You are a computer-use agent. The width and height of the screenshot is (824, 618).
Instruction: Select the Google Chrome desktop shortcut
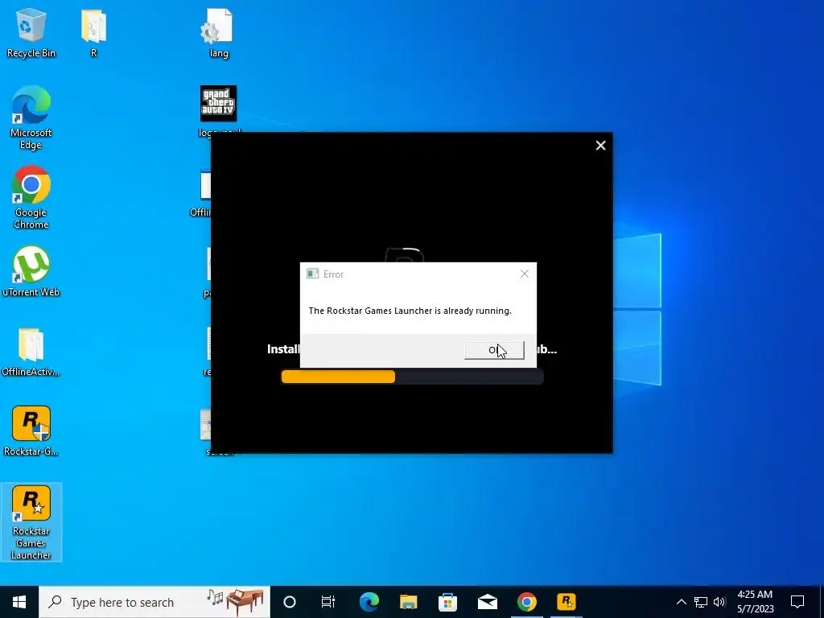(x=31, y=198)
